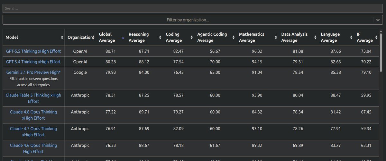Open the Filter by organization combo box

[193, 20]
